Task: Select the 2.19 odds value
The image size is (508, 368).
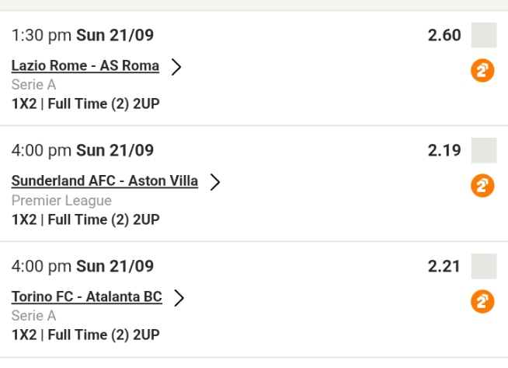Action: point(444,150)
